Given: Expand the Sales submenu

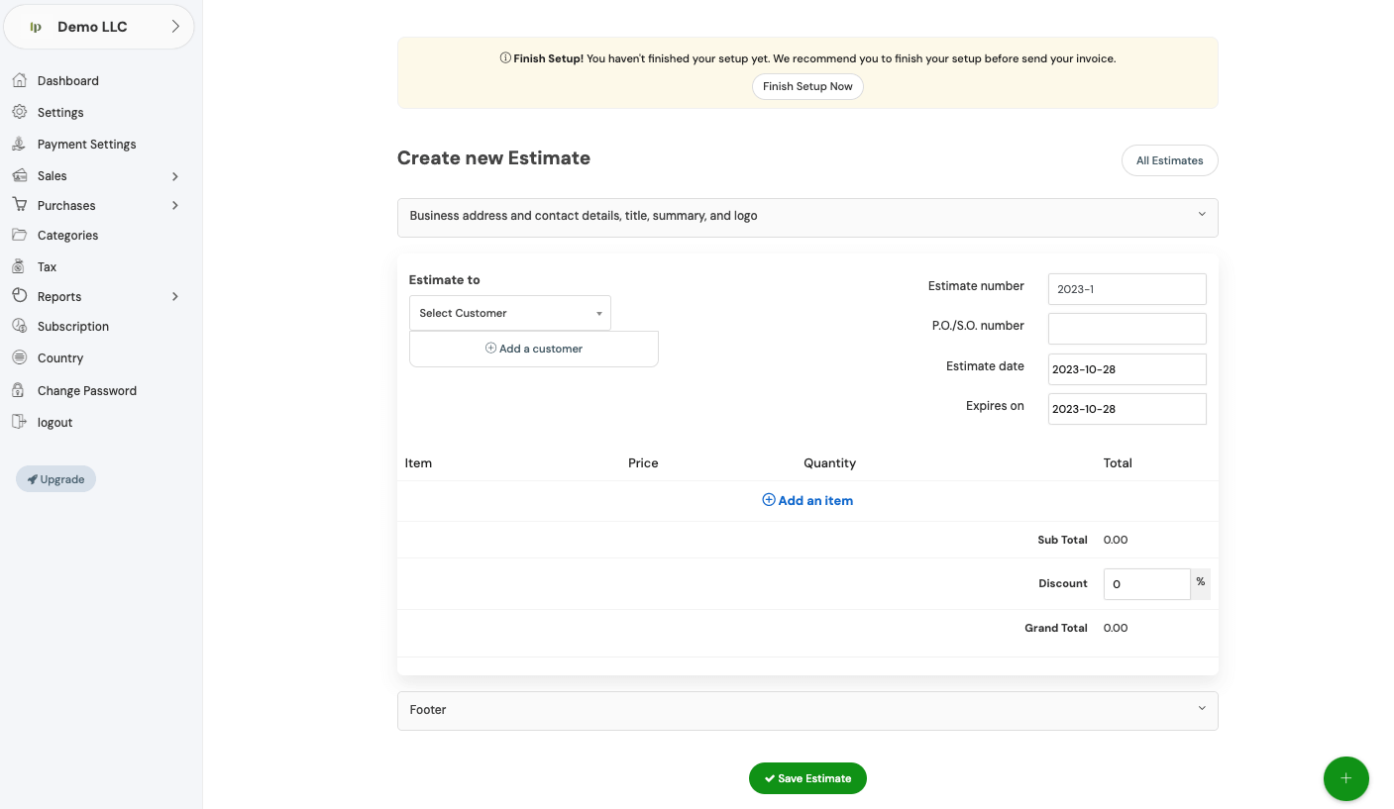Looking at the screenshot, I should (x=175, y=176).
